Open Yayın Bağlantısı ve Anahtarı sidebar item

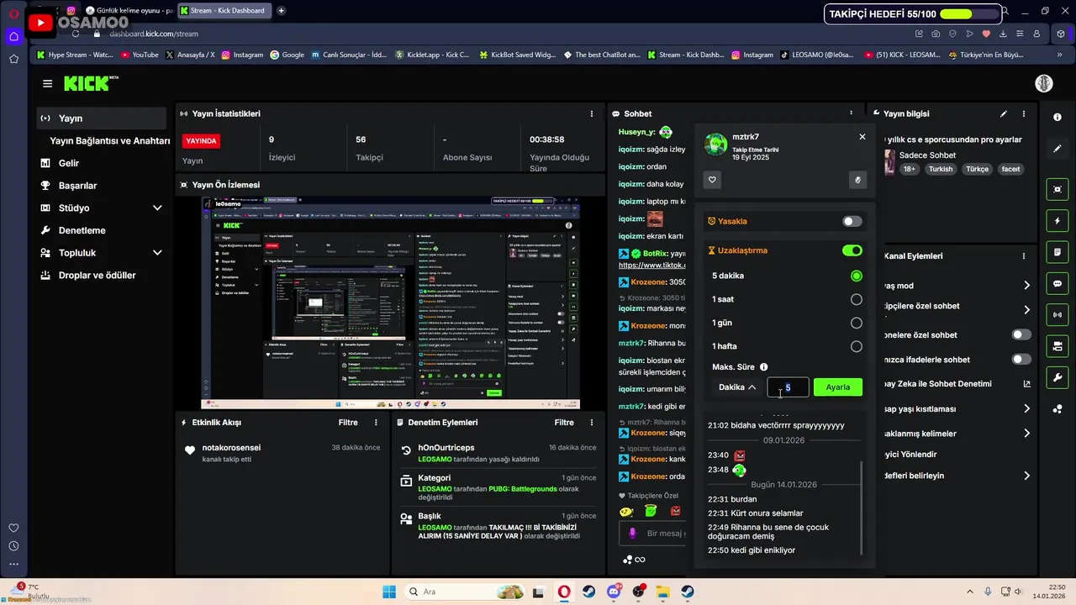click(109, 141)
